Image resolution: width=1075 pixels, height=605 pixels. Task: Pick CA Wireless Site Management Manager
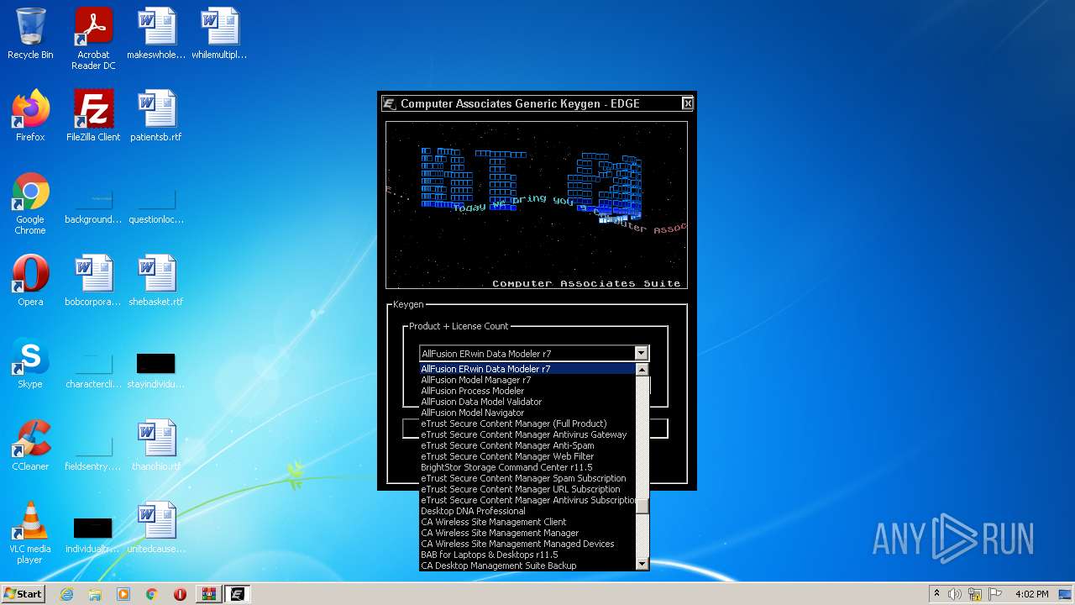click(527, 533)
